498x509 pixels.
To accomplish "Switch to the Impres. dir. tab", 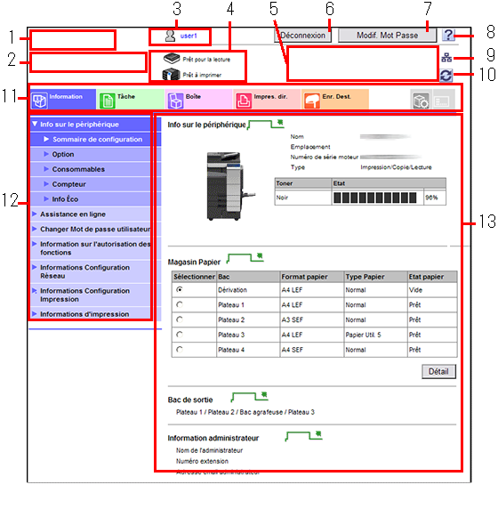I will [x=267, y=100].
